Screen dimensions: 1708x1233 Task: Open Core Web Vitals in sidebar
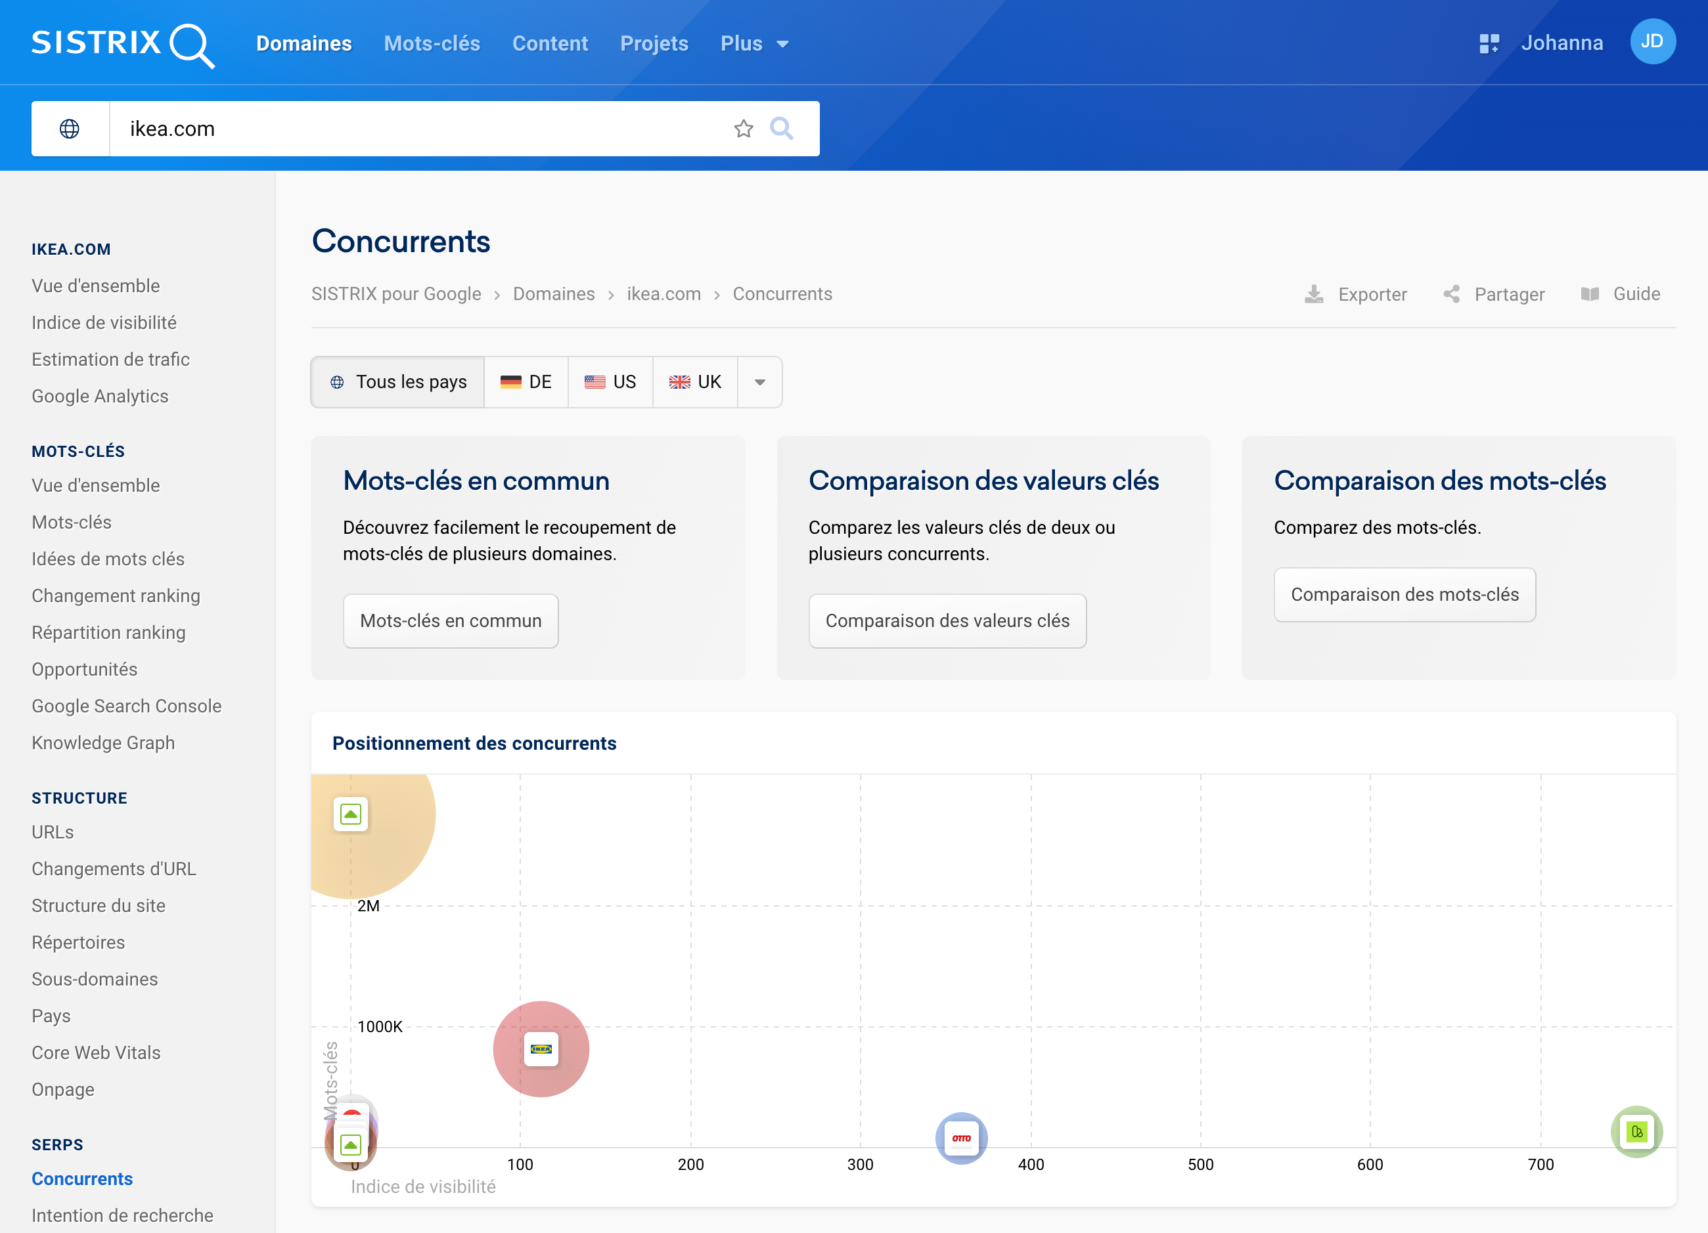[x=97, y=1054]
